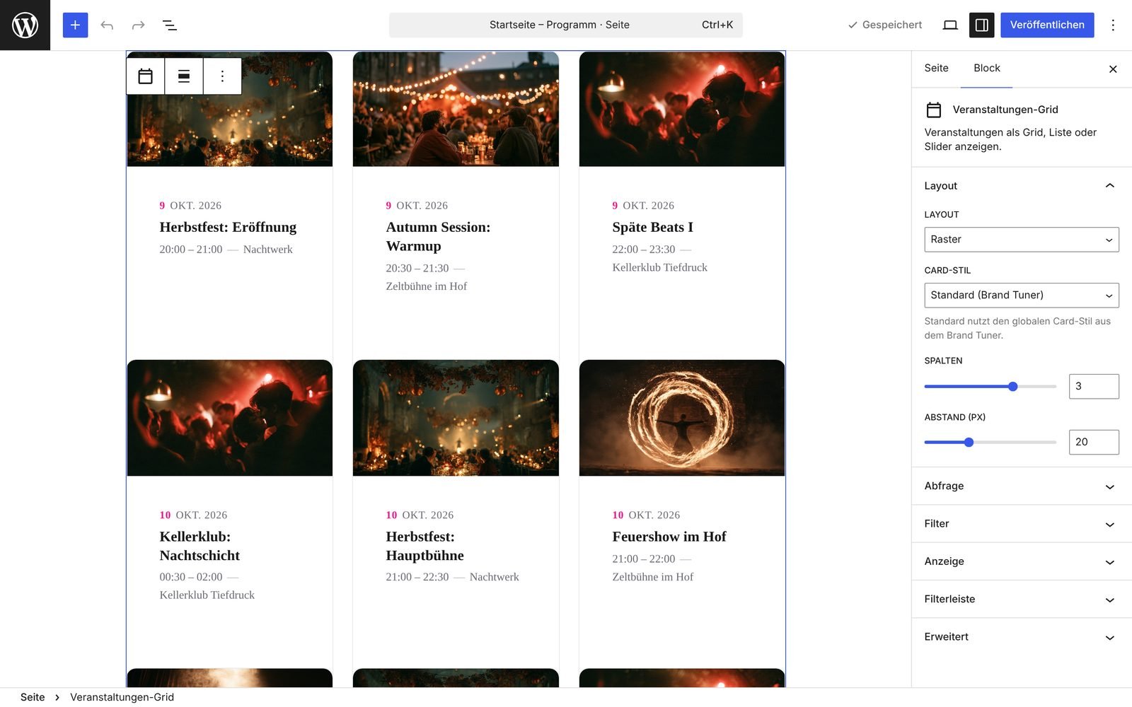Undo the last change
1132x707 pixels.
point(107,25)
